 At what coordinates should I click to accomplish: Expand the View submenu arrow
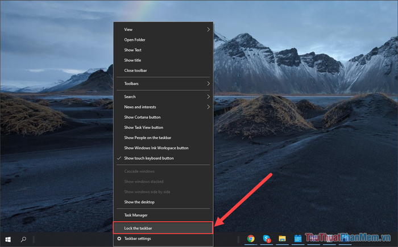209,30
